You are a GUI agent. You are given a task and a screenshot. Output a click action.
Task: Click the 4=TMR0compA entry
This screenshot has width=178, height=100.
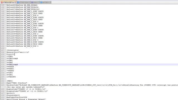pyautogui.click(x=12, y=58)
